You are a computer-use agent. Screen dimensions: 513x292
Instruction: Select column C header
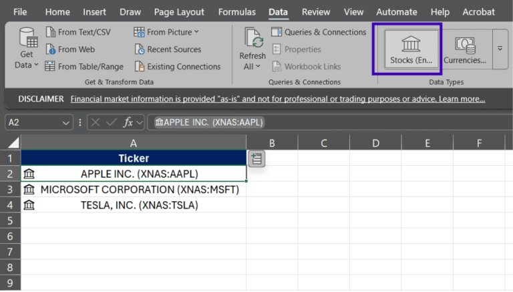tap(324, 143)
